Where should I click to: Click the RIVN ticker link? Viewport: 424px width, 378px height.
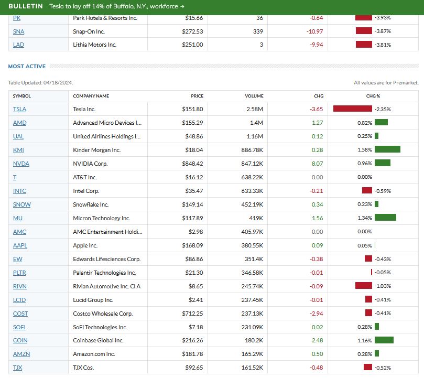point(20,286)
